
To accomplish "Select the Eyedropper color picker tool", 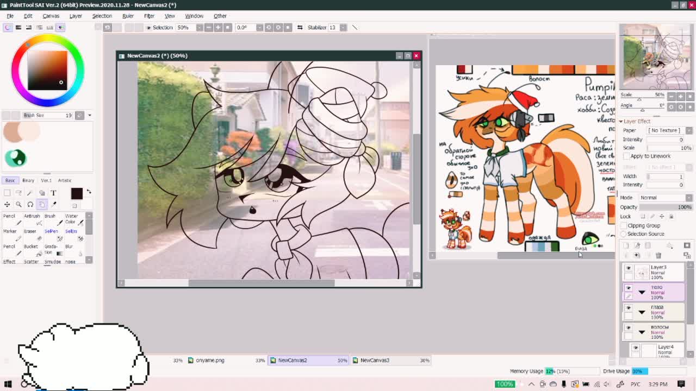I will click(53, 204).
